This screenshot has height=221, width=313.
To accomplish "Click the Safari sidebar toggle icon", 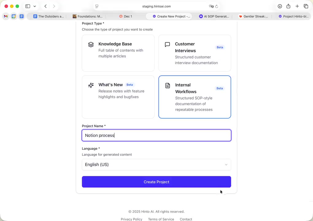I will (28, 6).
